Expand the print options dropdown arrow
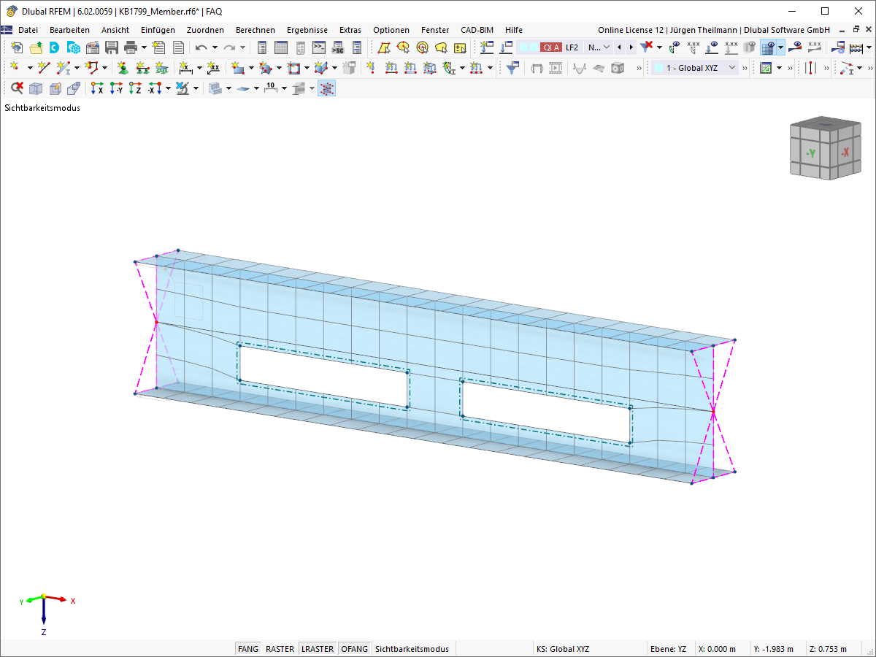This screenshot has height=657, width=876. pos(144,47)
